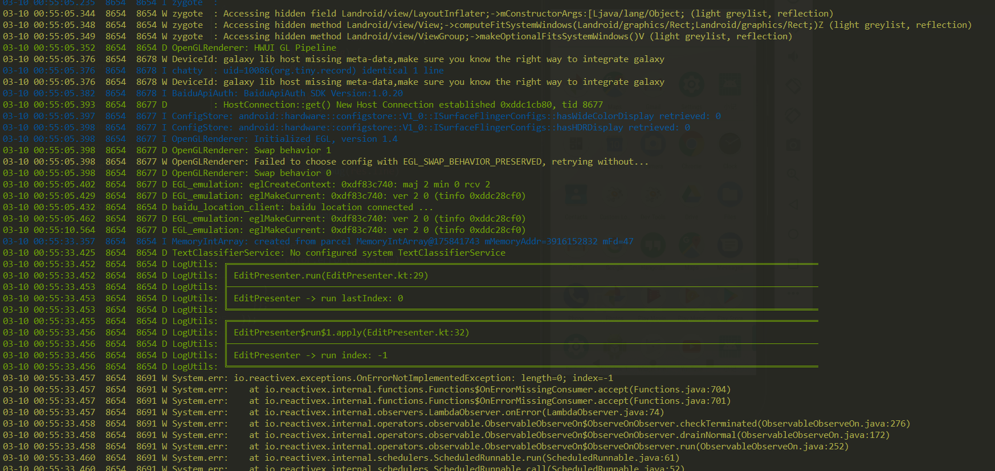Follow the Functions.java:701 stack trace link
995x471 pixels.
point(680,401)
